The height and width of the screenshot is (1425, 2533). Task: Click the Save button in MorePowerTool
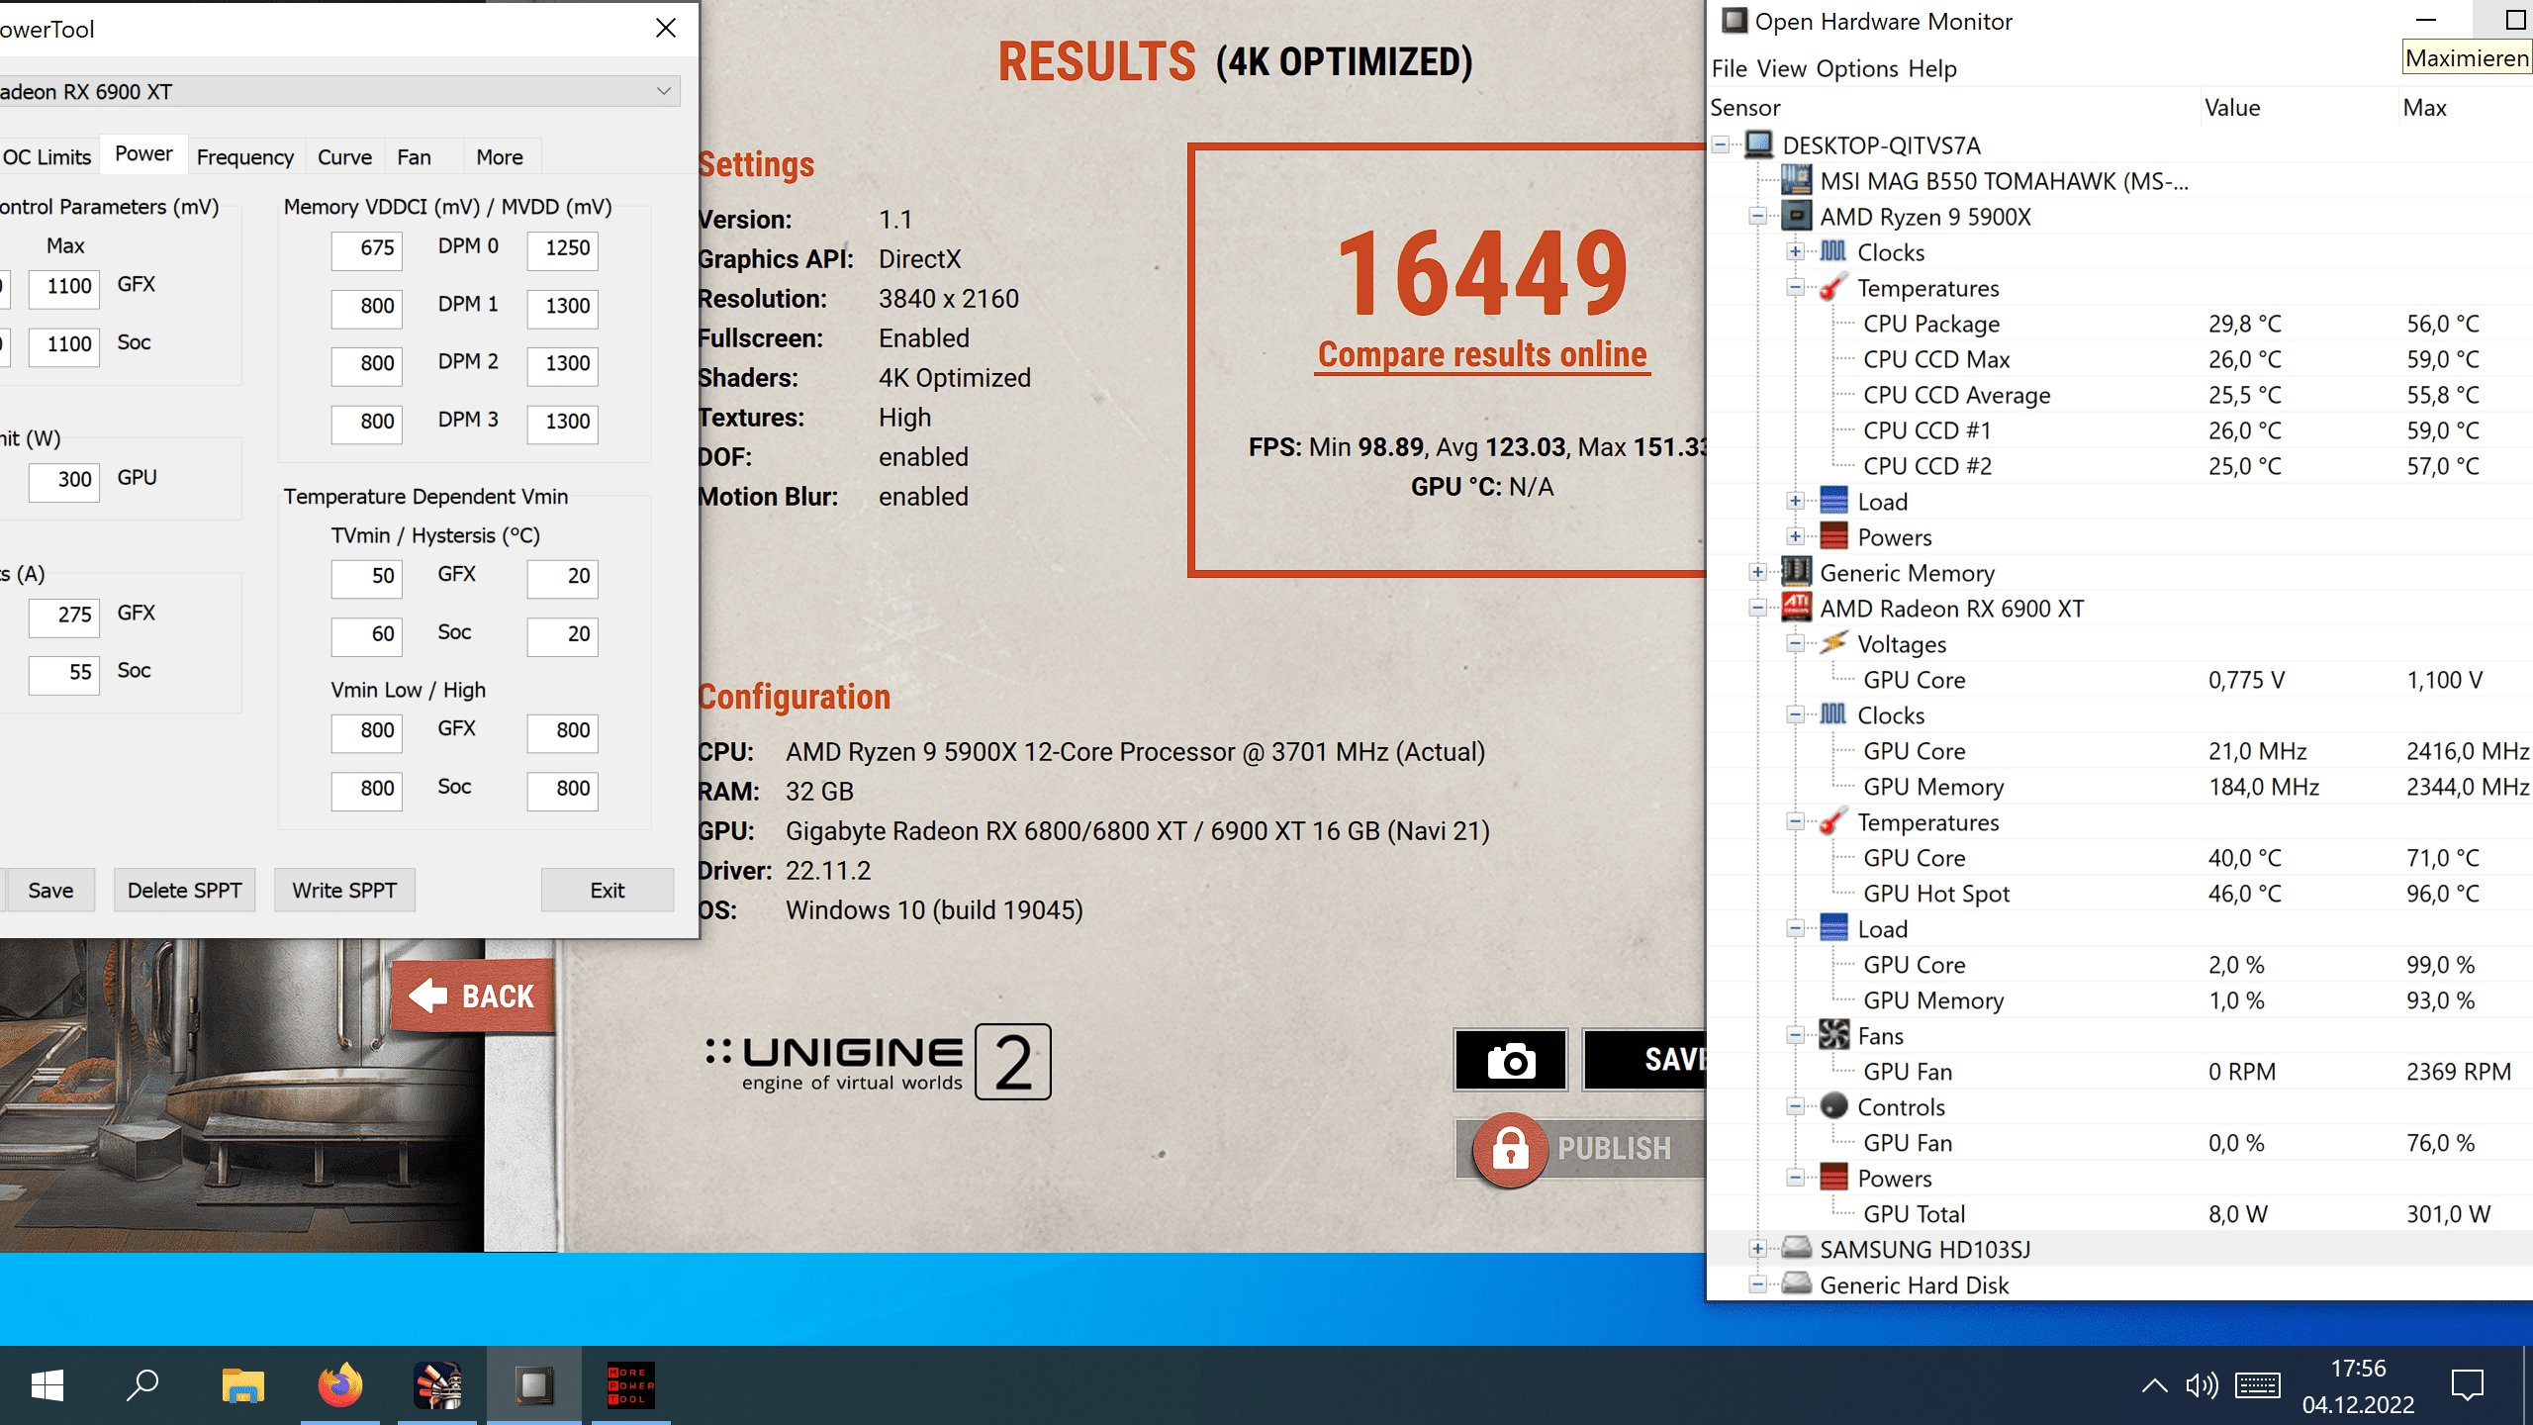click(x=50, y=890)
